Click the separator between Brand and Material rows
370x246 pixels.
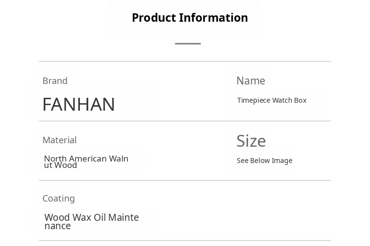point(185,121)
